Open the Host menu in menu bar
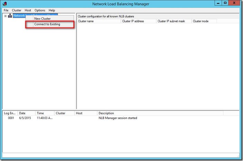This screenshot has width=243, height=161. coord(28,10)
